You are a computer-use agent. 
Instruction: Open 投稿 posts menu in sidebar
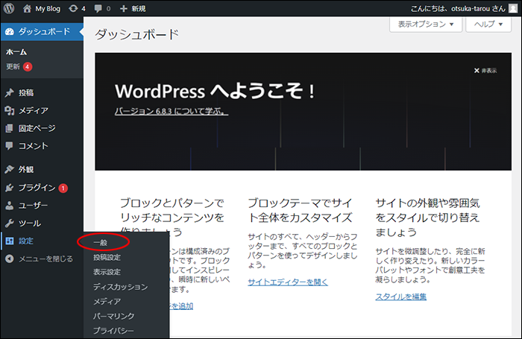click(26, 93)
